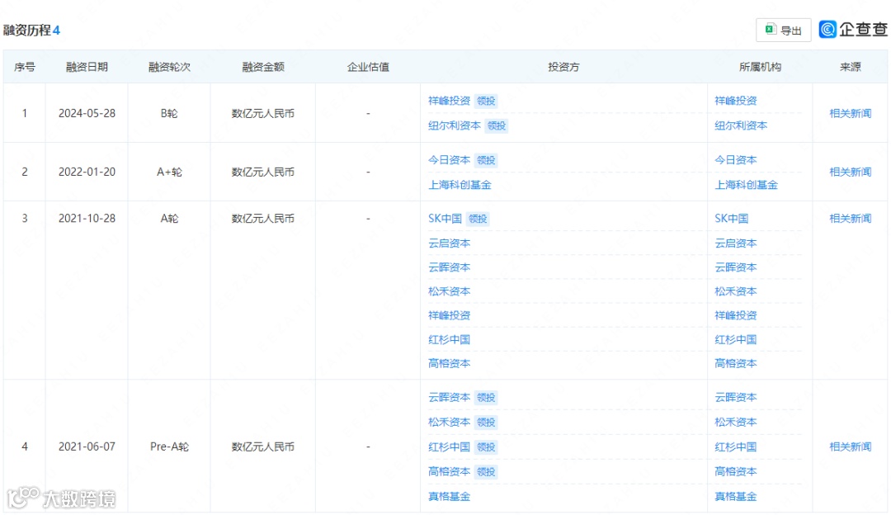The height and width of the screenshot is (515, 891).
Task: Select the 序号 column header
Action: click(x=25, y=67)
